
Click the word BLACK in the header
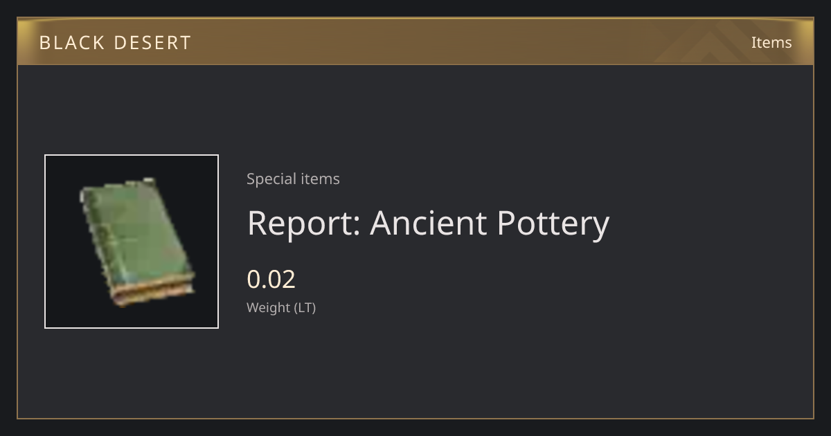tap(71, 43)
